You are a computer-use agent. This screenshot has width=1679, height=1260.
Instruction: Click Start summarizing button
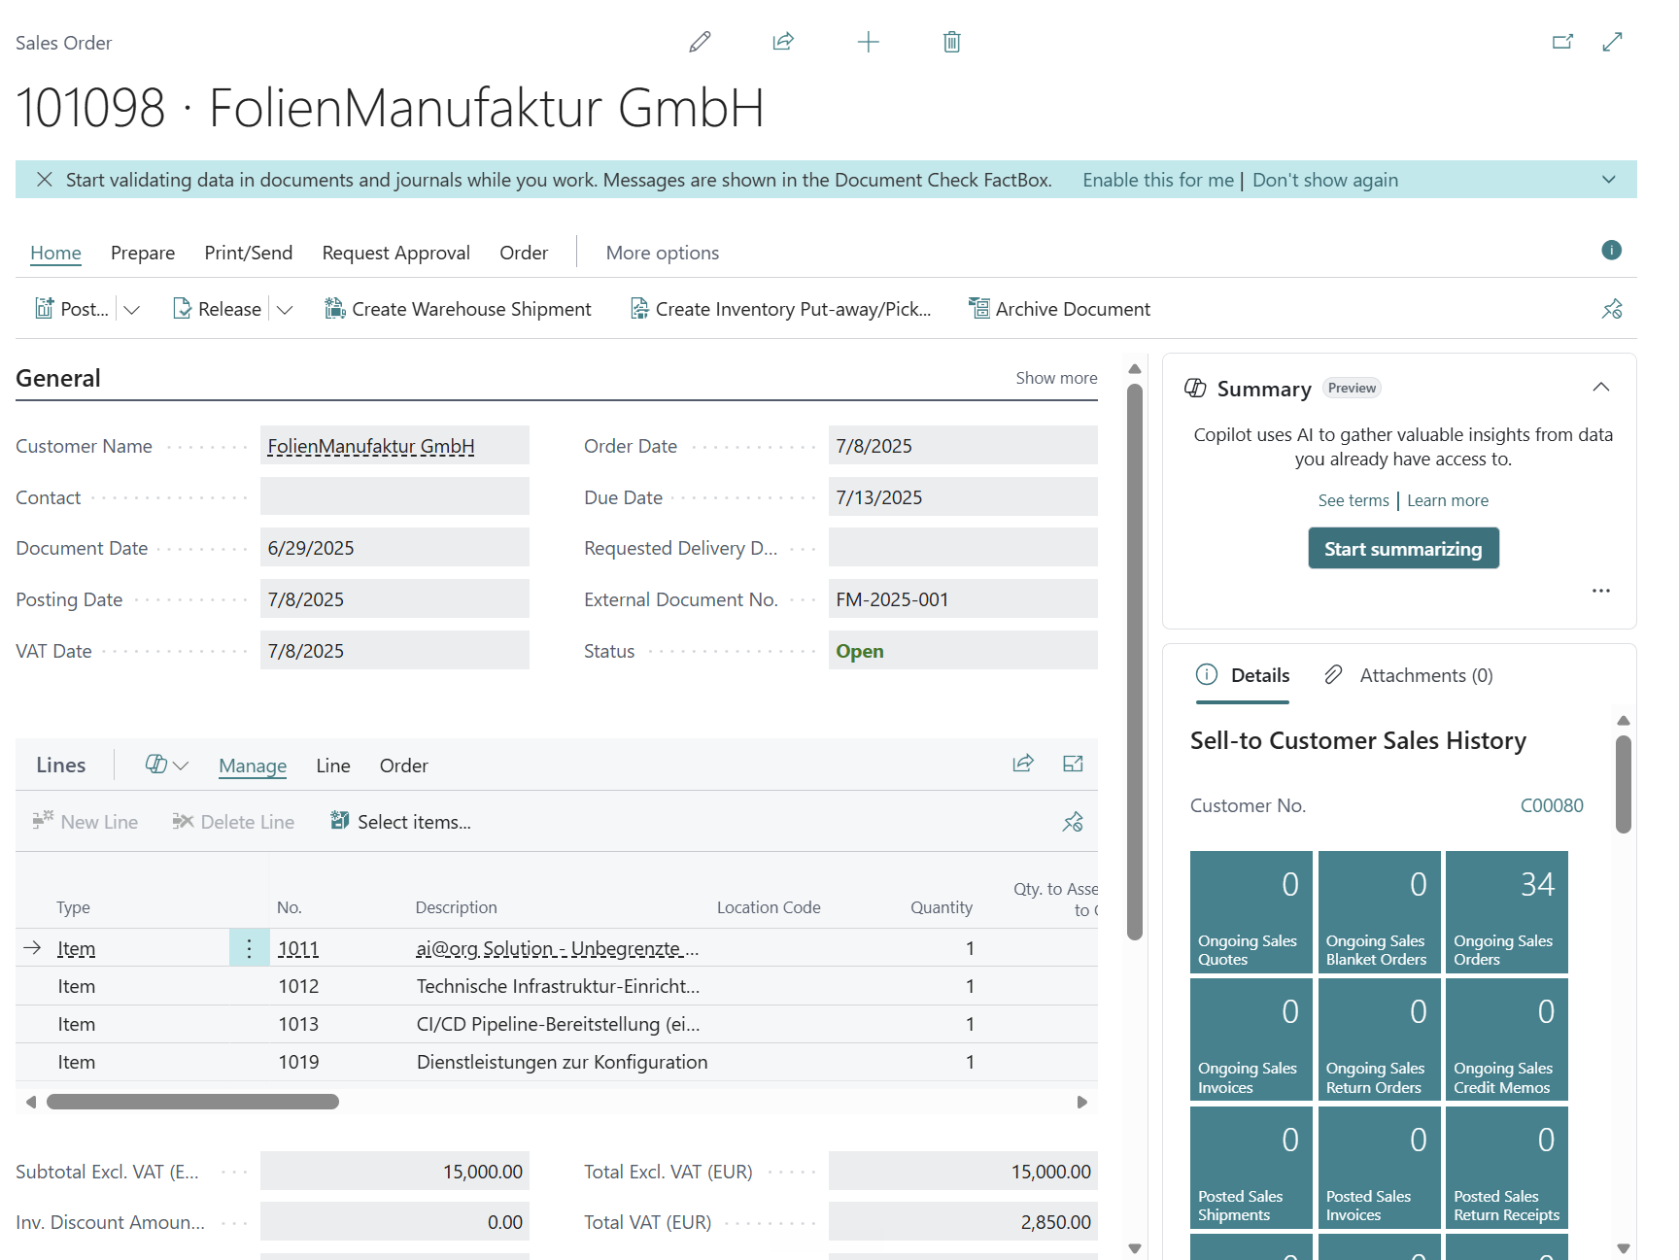[1403, 549]
